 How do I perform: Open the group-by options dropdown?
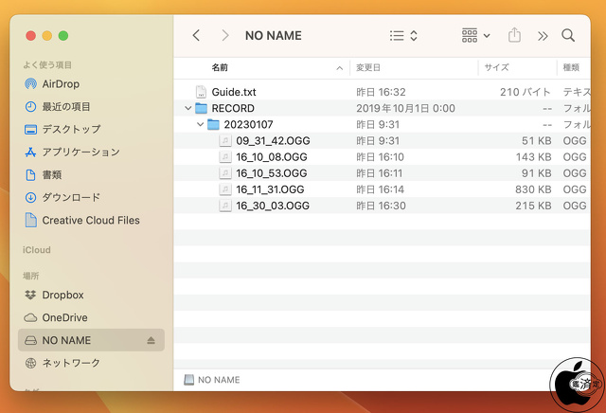(475, 35)
